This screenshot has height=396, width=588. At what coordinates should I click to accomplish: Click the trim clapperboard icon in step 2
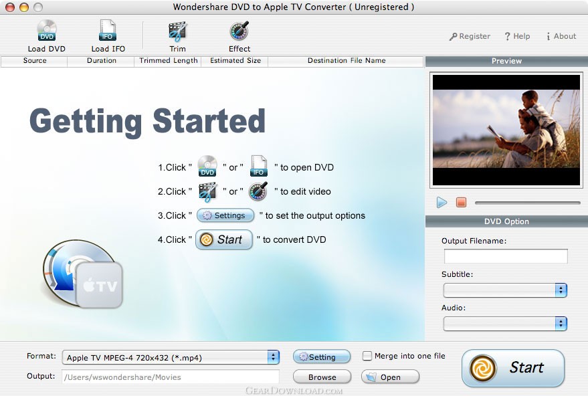coord(207,191)
